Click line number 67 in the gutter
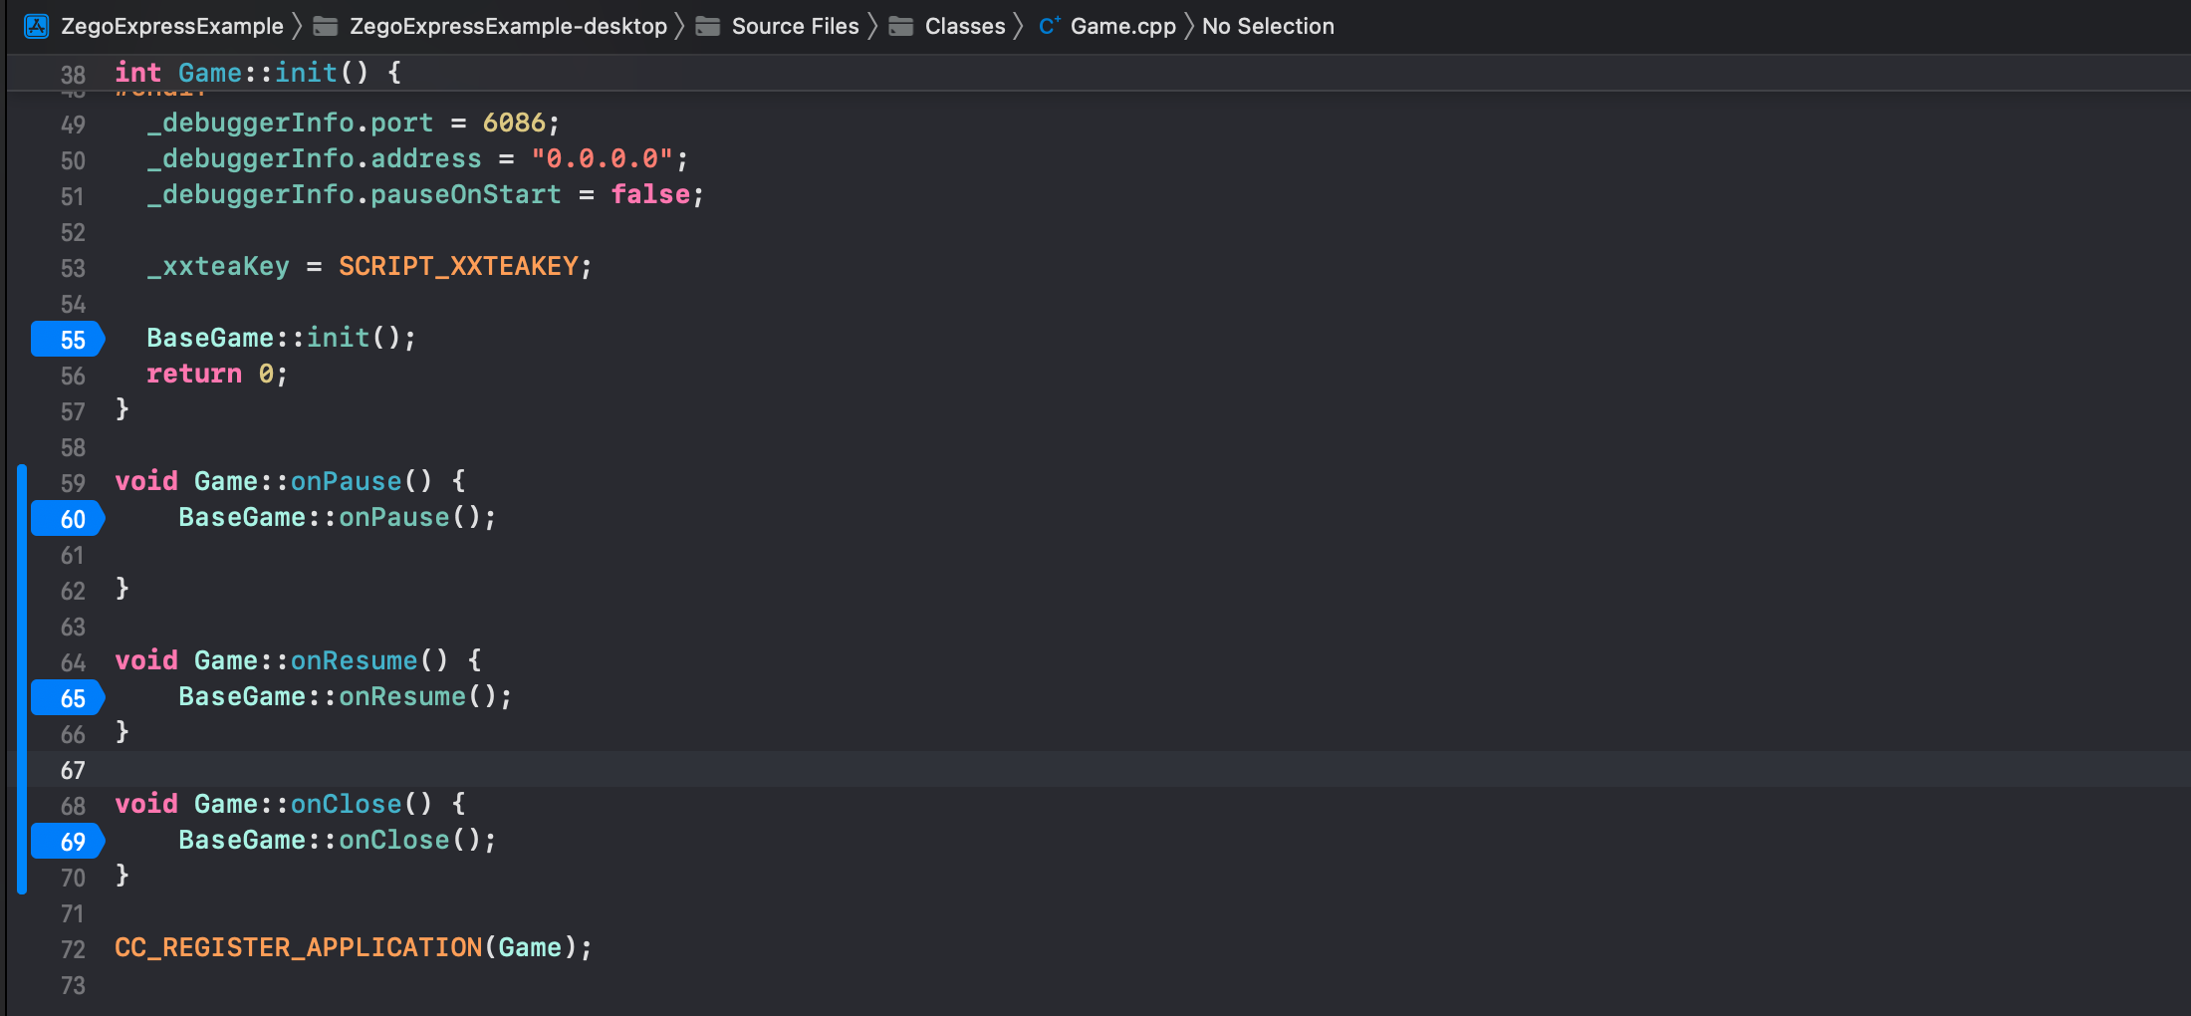2191x1016 pixels. coord(72,770)
